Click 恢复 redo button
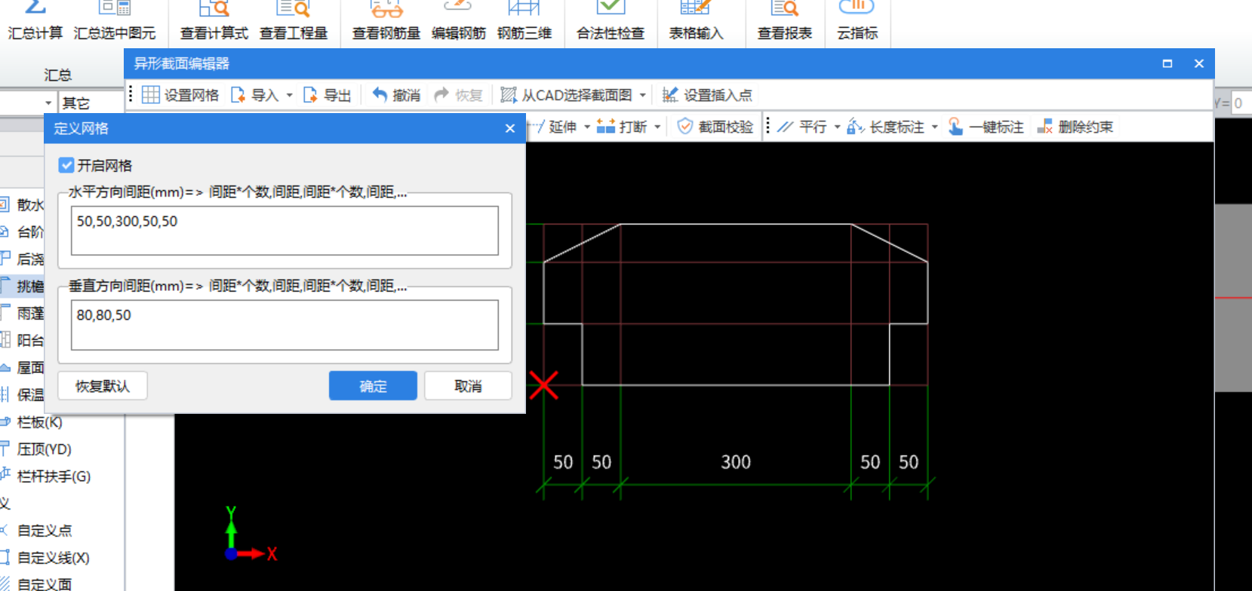Image resolution: width=1252 pixels, height=591 pixels. click(x=459, y=95)
